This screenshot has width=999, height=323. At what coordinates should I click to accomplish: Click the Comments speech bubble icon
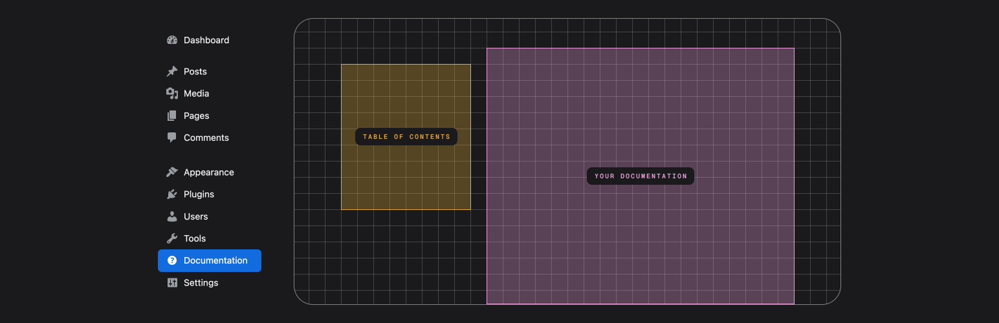[x=171, y=138]
